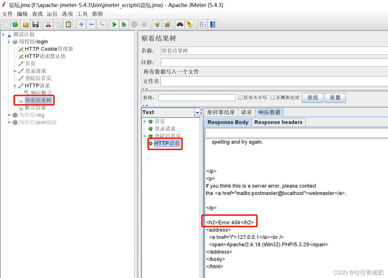Click the grey Shutdown icon
Image resolution: width=388 pixels, height=278 pixels.
coord(144,24)
